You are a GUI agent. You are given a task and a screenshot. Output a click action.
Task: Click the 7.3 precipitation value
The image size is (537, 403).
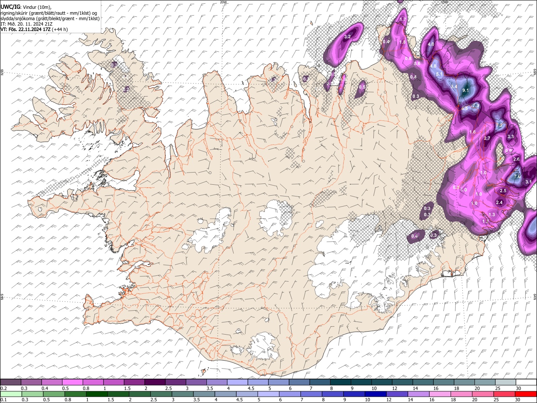[x=476, y=105]
